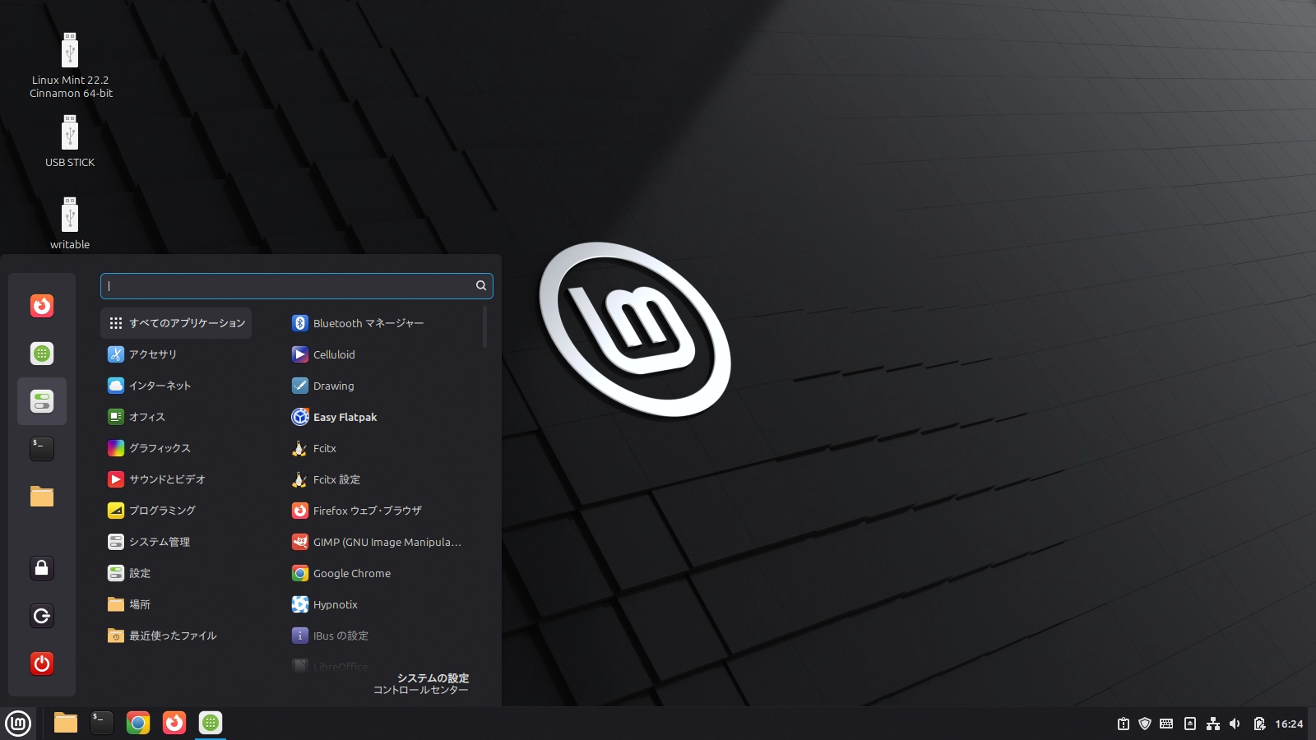Open the update manager shield tray icon

[1145, 724]
